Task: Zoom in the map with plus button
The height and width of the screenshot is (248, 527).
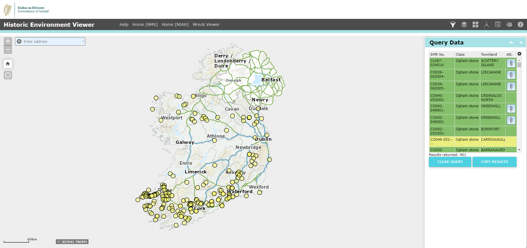Action: tap(8, 41)
